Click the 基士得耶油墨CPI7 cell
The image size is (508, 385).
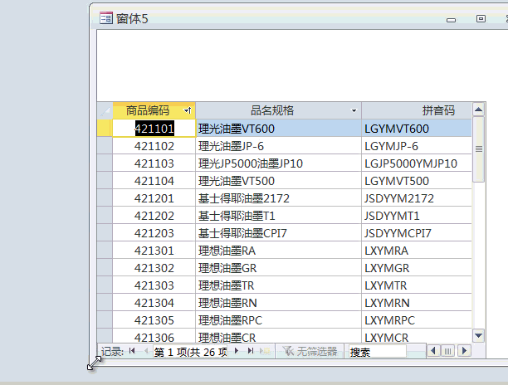point(279,233)
